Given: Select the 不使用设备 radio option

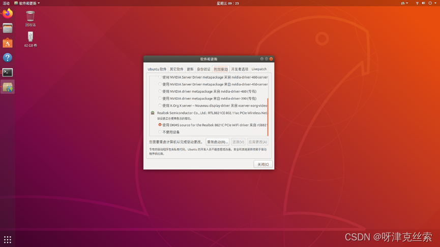Looking at the screenshot, I should [160, 132].
